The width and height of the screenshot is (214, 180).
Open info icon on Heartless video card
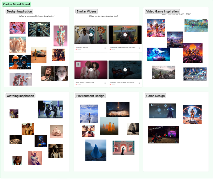point(105,48)
